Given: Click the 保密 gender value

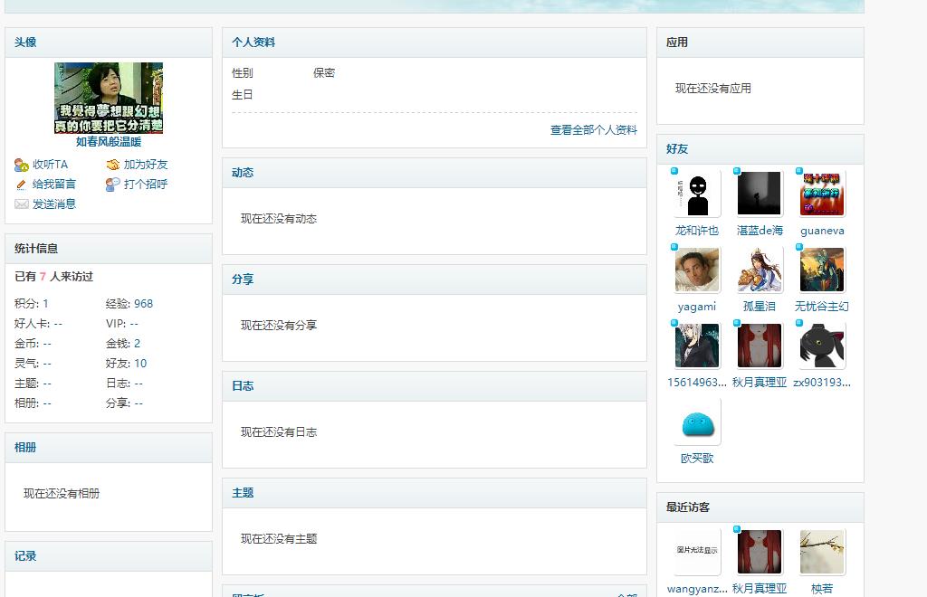Looking at the screenshot, I should [324, 73].
